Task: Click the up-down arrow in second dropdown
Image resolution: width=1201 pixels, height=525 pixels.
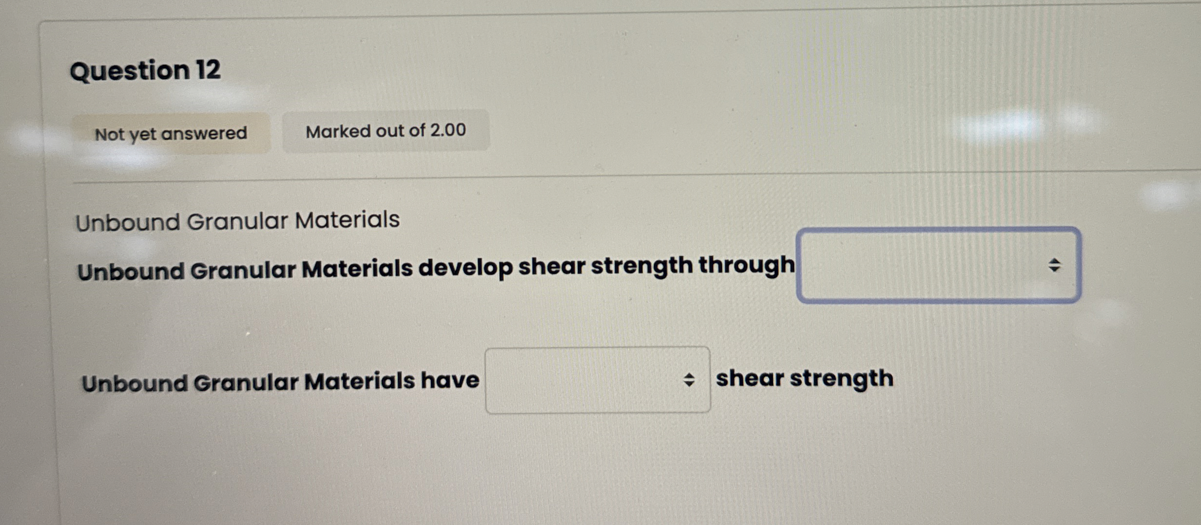Action: tap(689, 380)
